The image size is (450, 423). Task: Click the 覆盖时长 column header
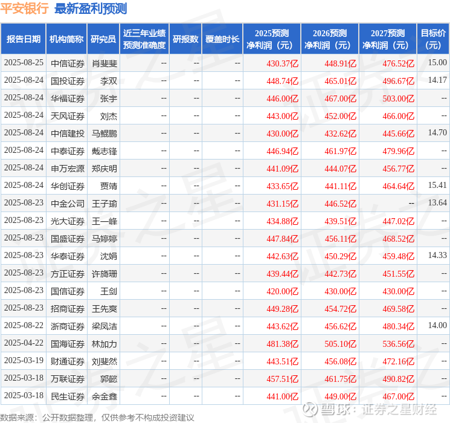pos(222,39)
